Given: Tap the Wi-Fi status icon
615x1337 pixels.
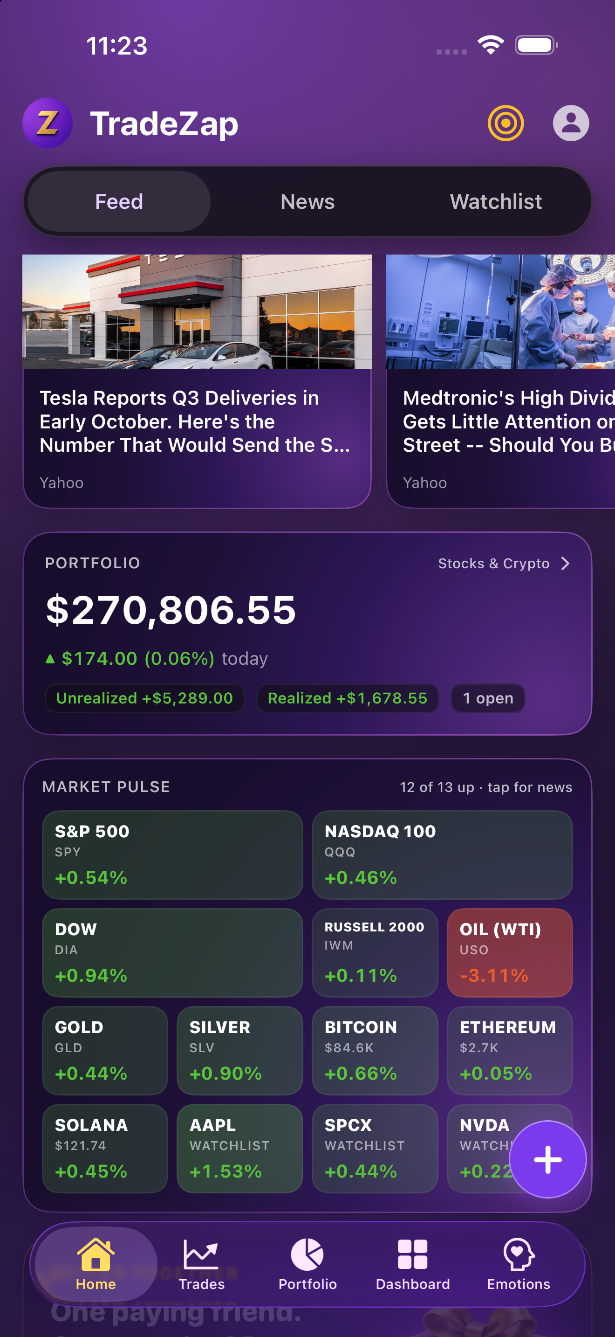Looking at the screenshot, I should [491, 45].
